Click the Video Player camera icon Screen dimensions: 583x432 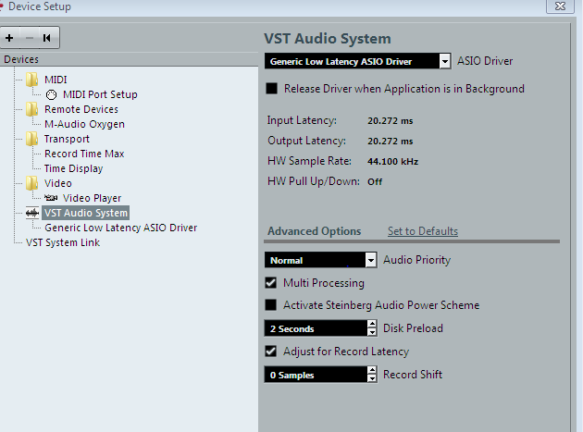point(51,198)
